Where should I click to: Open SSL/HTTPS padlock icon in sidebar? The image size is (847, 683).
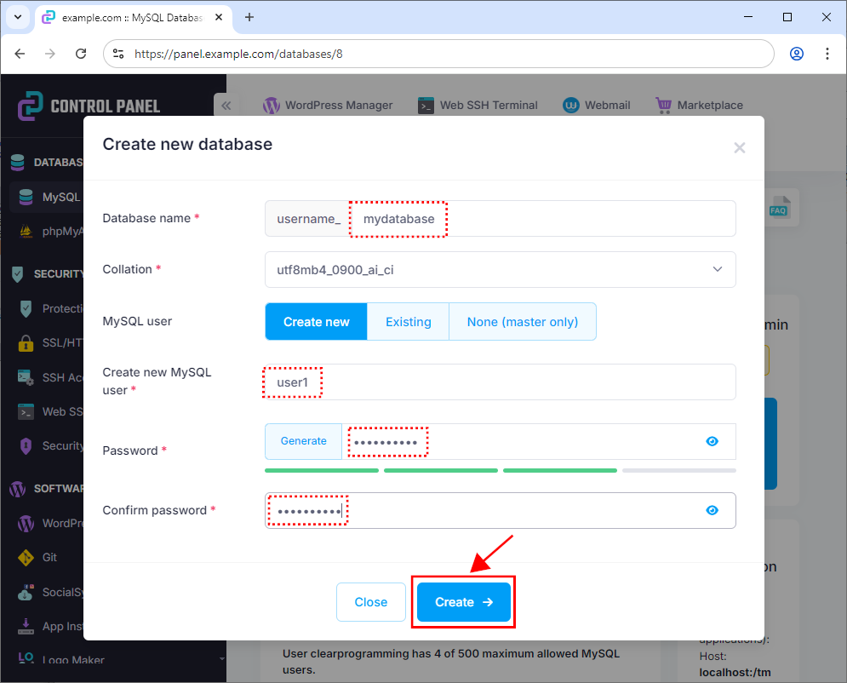(26, 343)
